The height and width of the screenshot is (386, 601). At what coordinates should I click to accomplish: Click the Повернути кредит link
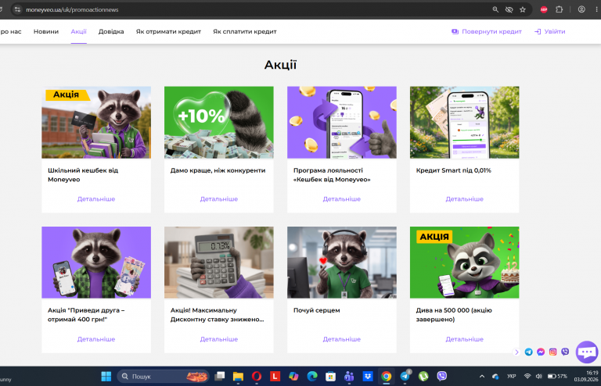(487, 31)
